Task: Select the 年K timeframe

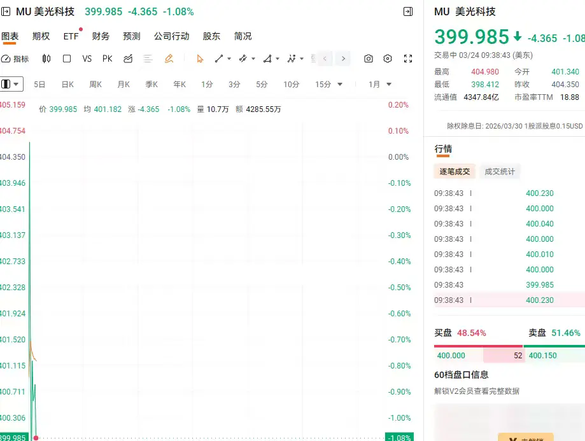Action: point(180,85)
